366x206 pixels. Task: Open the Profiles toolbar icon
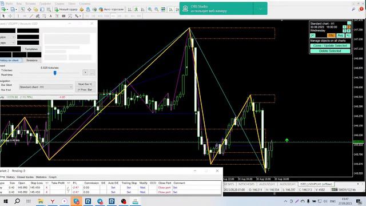tap(13, 9)
